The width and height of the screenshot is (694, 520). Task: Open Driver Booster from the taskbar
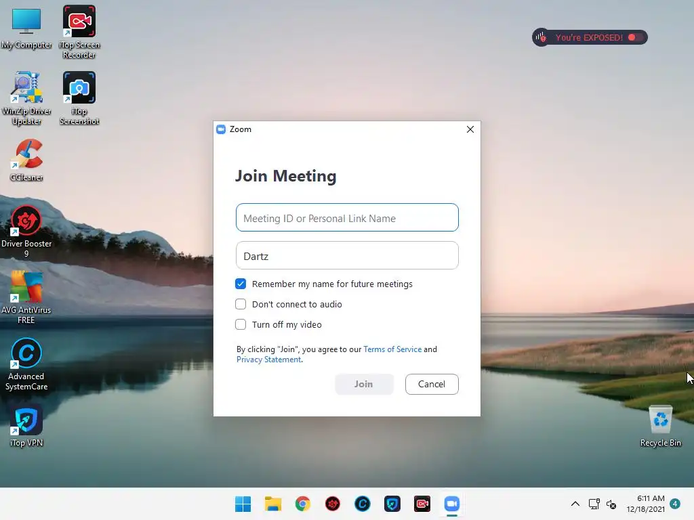tap(332, 504)
